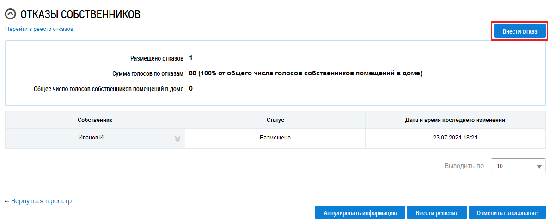Click the Отказы собственников section heading
Image resolution: width=550 pixels, height=224 pixels.
click(x=80, y=14)
